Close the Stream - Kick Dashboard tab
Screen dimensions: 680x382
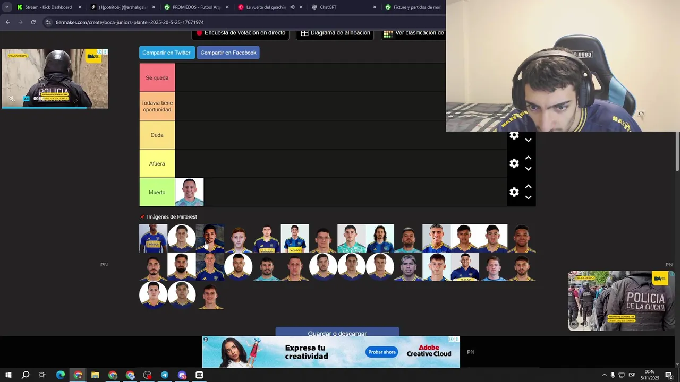tap(80, 7)
